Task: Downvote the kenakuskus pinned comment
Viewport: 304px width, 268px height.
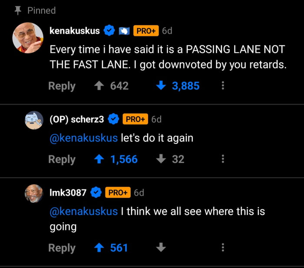Action: pyautogui.click(x=161, y=86)
